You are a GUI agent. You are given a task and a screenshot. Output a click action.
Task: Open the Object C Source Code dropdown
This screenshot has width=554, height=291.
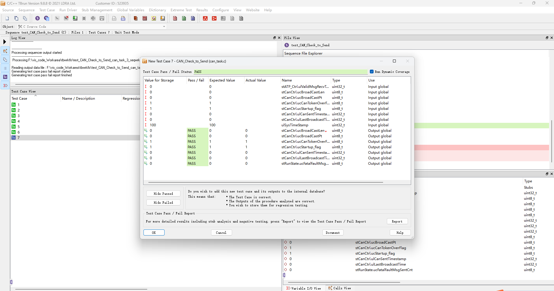click(x=164, y=27)
